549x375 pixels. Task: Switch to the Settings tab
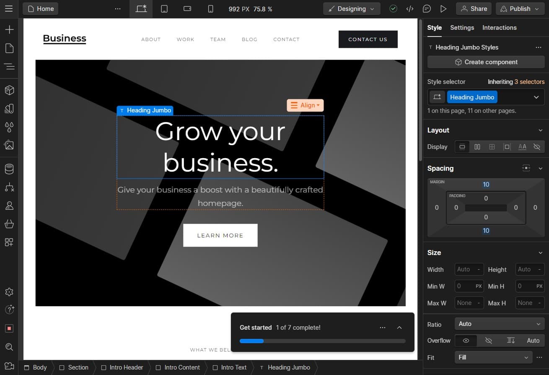462,27
